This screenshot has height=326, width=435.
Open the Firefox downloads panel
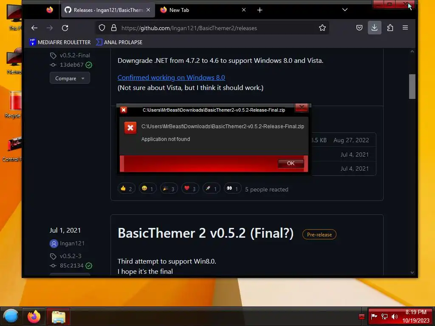point(375,28)
